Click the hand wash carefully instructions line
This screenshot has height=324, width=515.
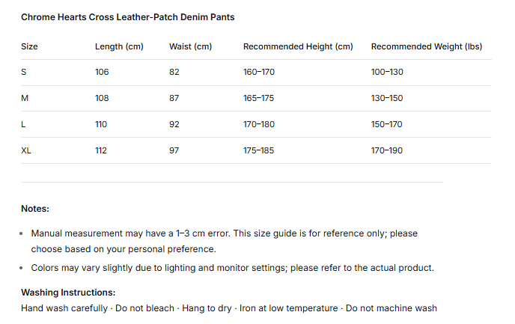pyautogui.click(x=229, y=308)
